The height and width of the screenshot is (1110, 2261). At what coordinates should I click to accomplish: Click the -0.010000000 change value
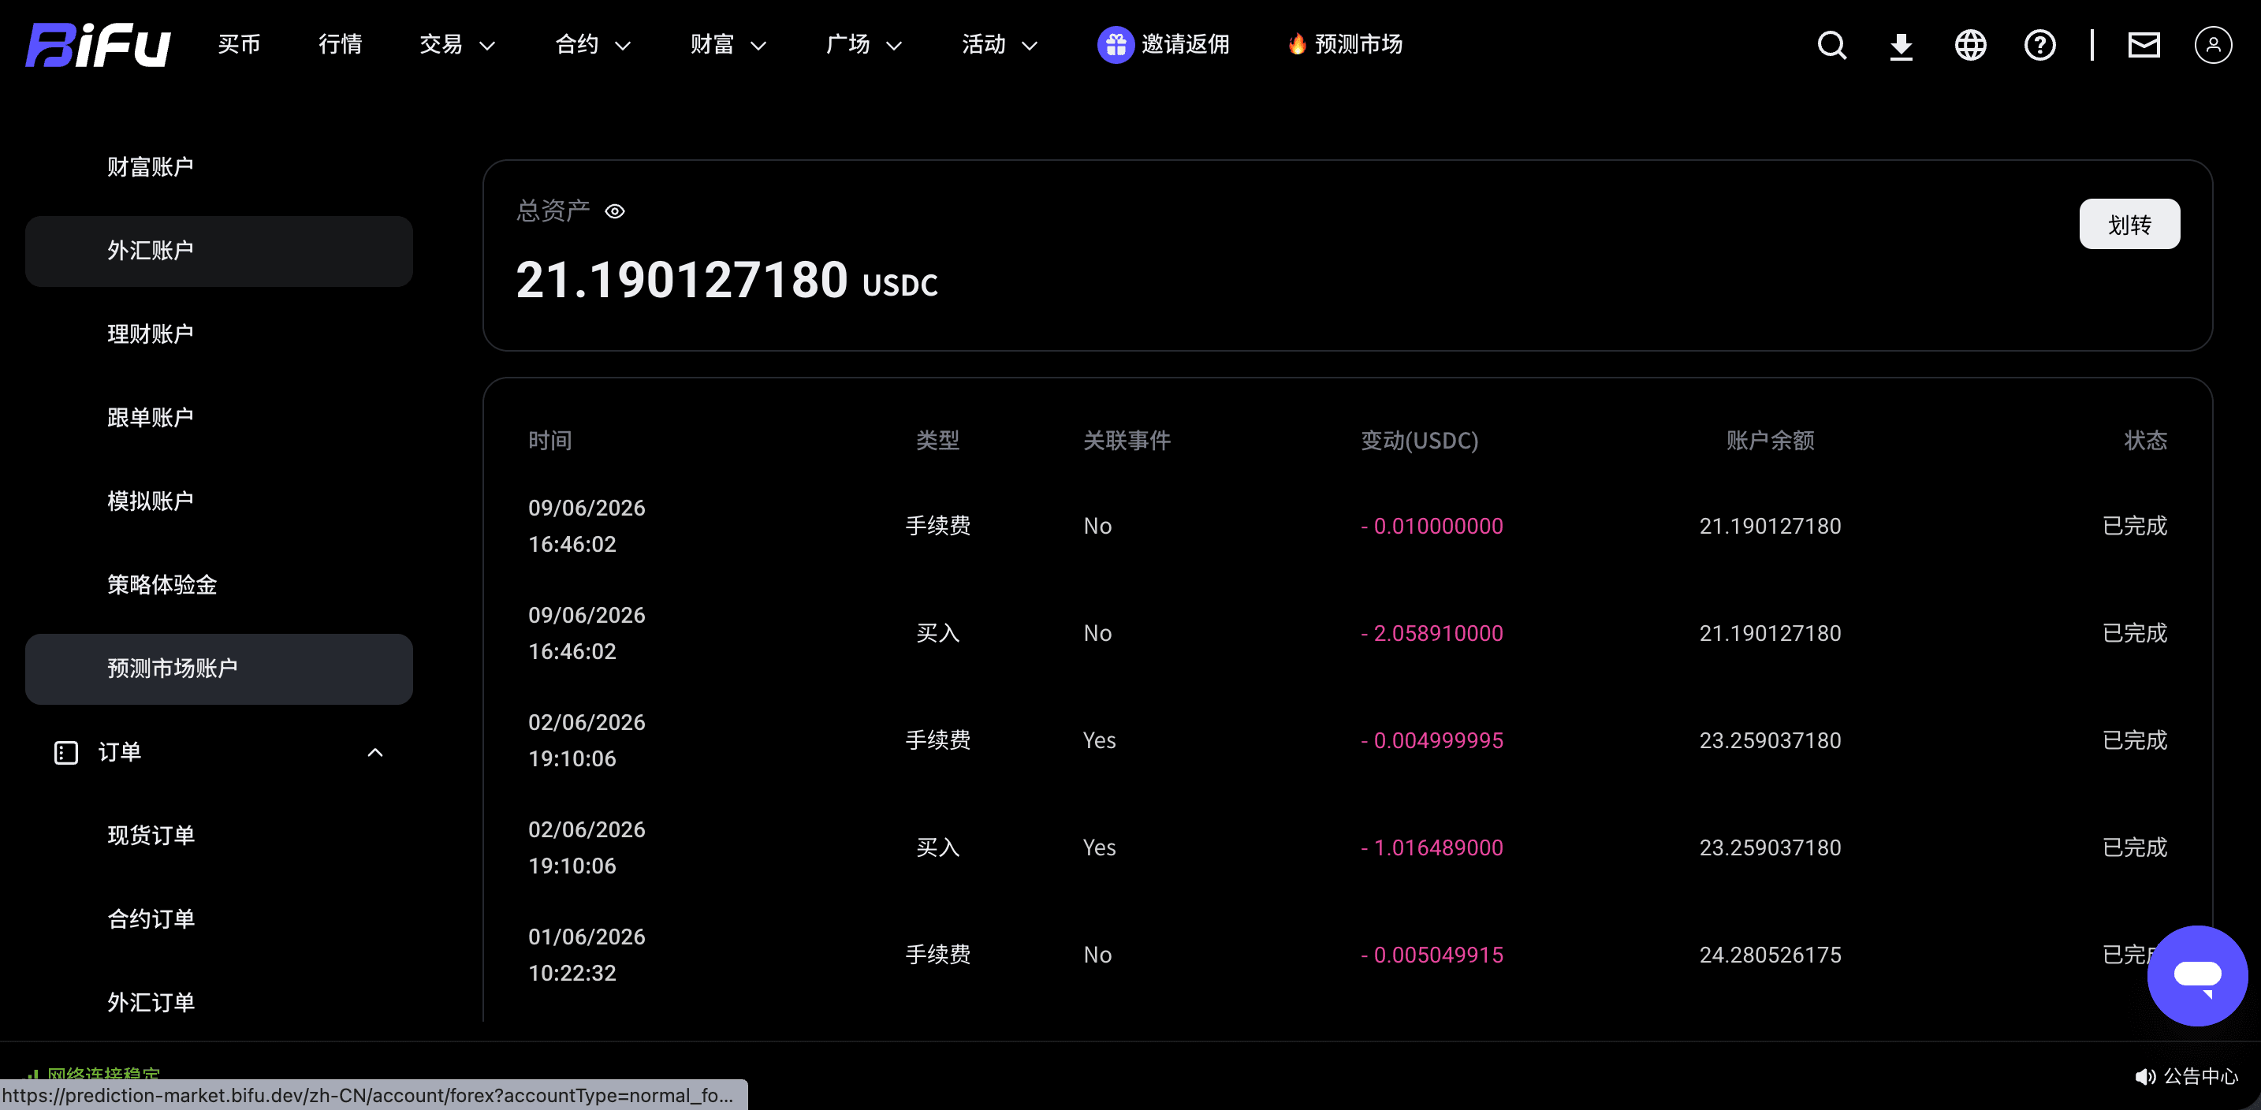pyautogui.click(x=1432, y=527)
